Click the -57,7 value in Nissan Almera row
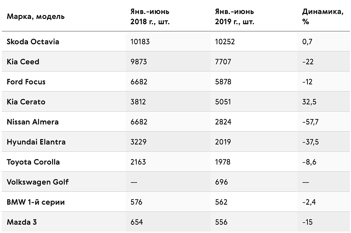The height and width of the screenshot is (233, 351). pyautogui.click(x=310, y=122)
